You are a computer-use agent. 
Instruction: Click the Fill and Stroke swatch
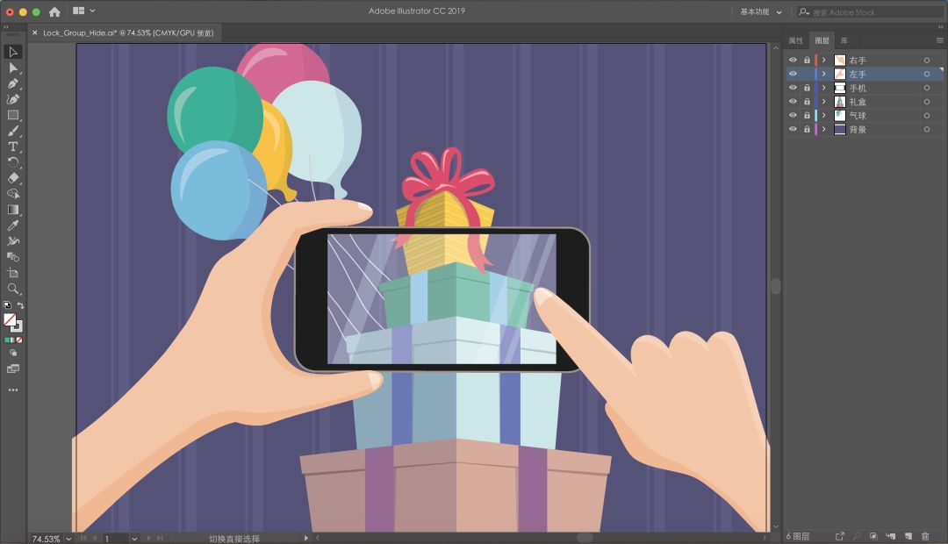[x=12, y=322]
